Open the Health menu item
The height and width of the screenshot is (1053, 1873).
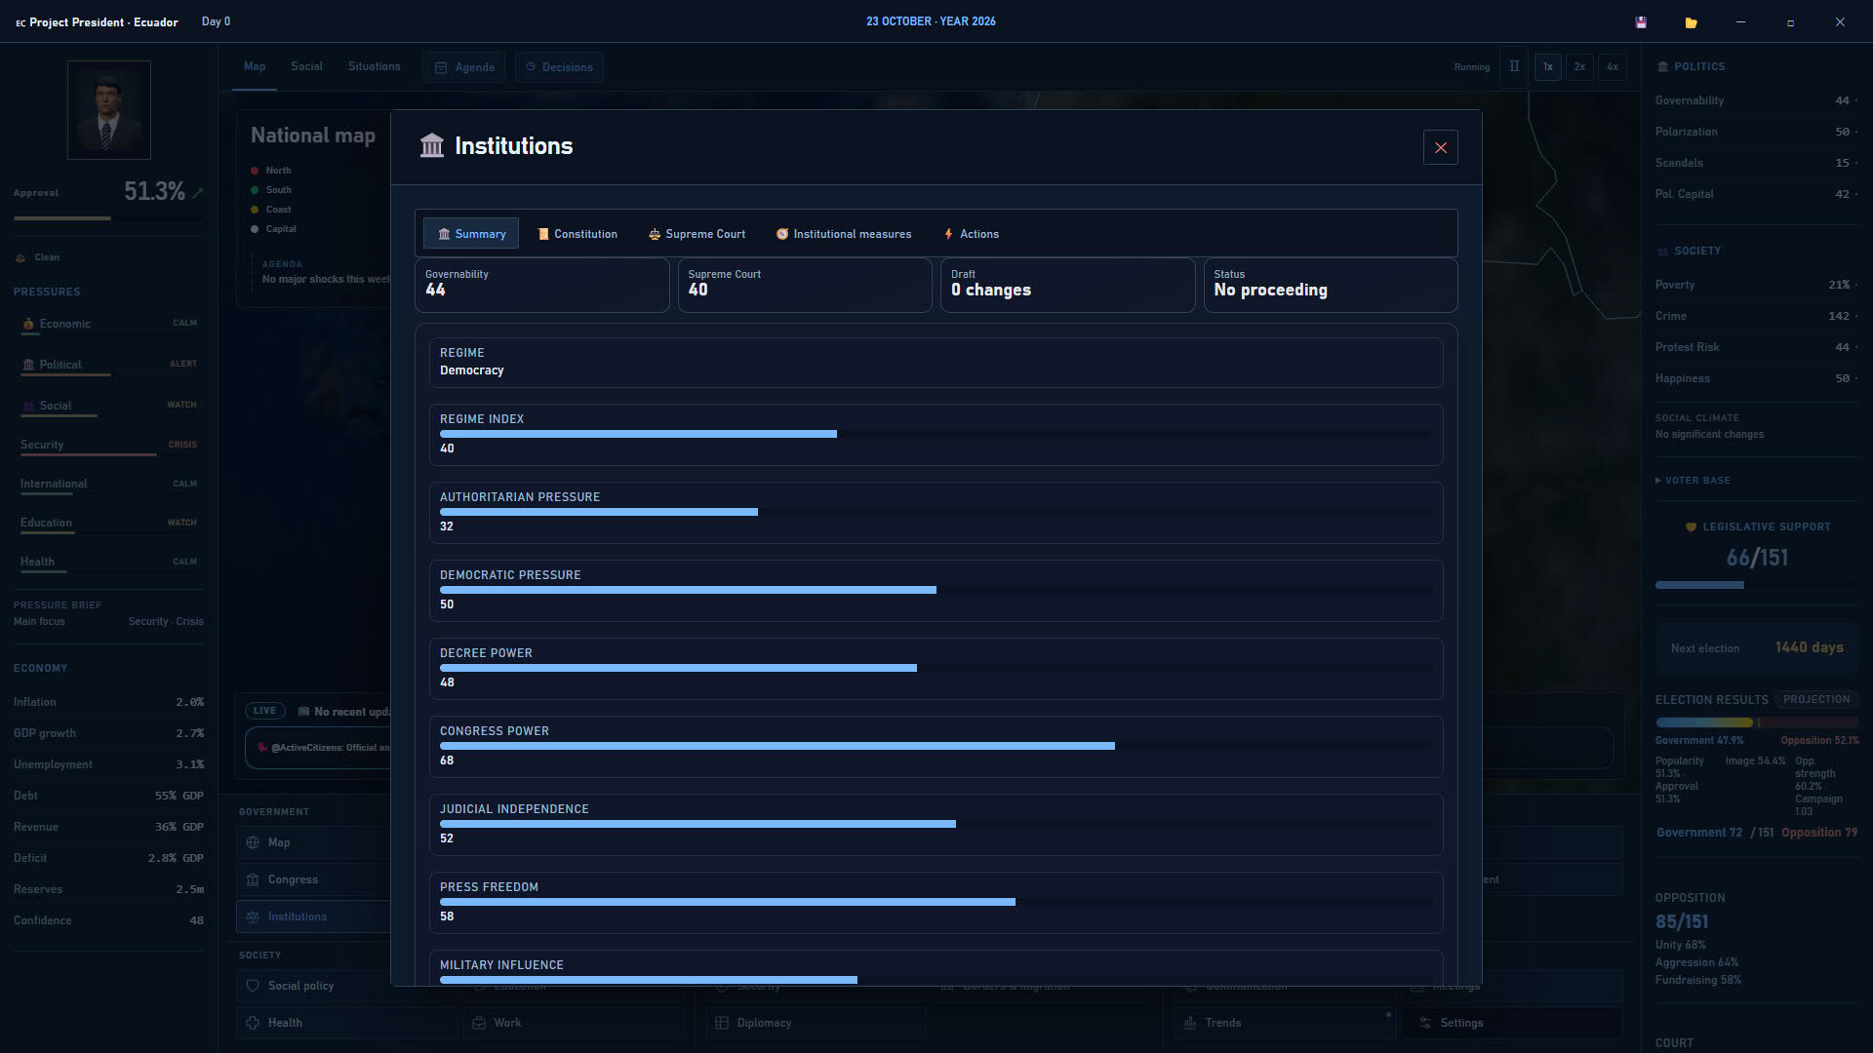(x=345, y=1023)
